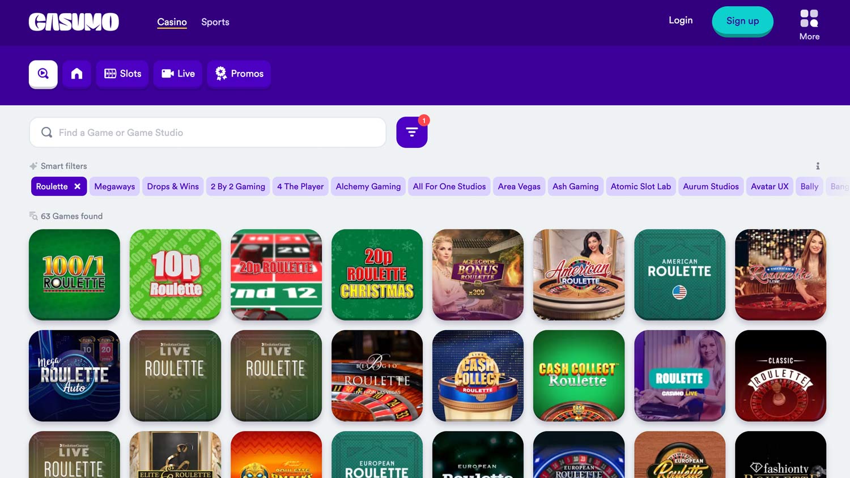Open the 100/1 Roulette game thumbnail
Viewport: 850px width, 478px height.
[74, 275]
